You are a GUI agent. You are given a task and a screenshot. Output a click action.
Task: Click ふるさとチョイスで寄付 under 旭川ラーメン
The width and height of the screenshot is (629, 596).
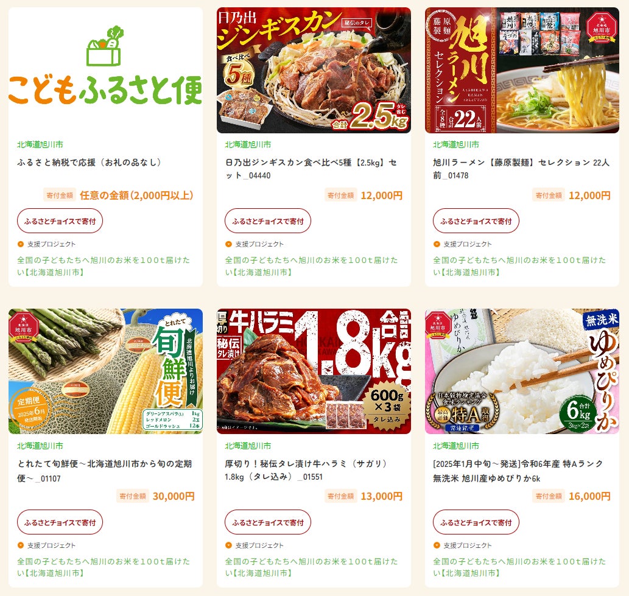(476, 221)
